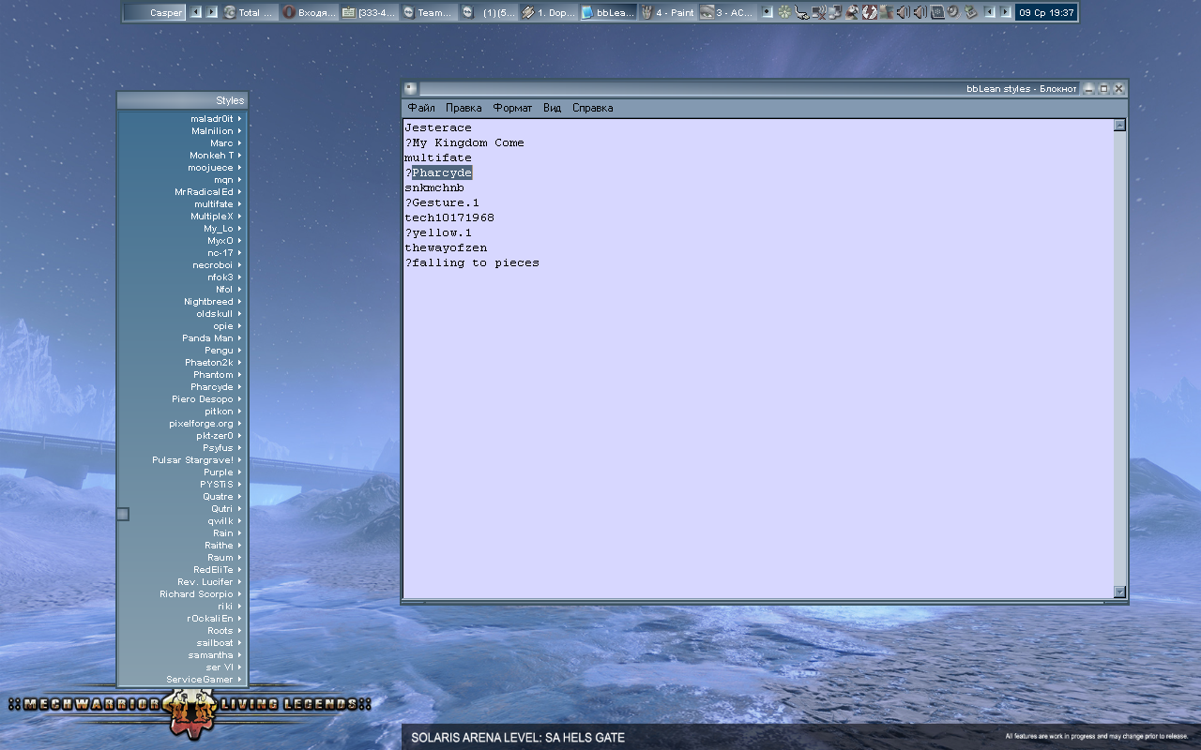Expand the multifate styles submenu
This screenshot has width=1201, height=750.
[x=182, y=204]
